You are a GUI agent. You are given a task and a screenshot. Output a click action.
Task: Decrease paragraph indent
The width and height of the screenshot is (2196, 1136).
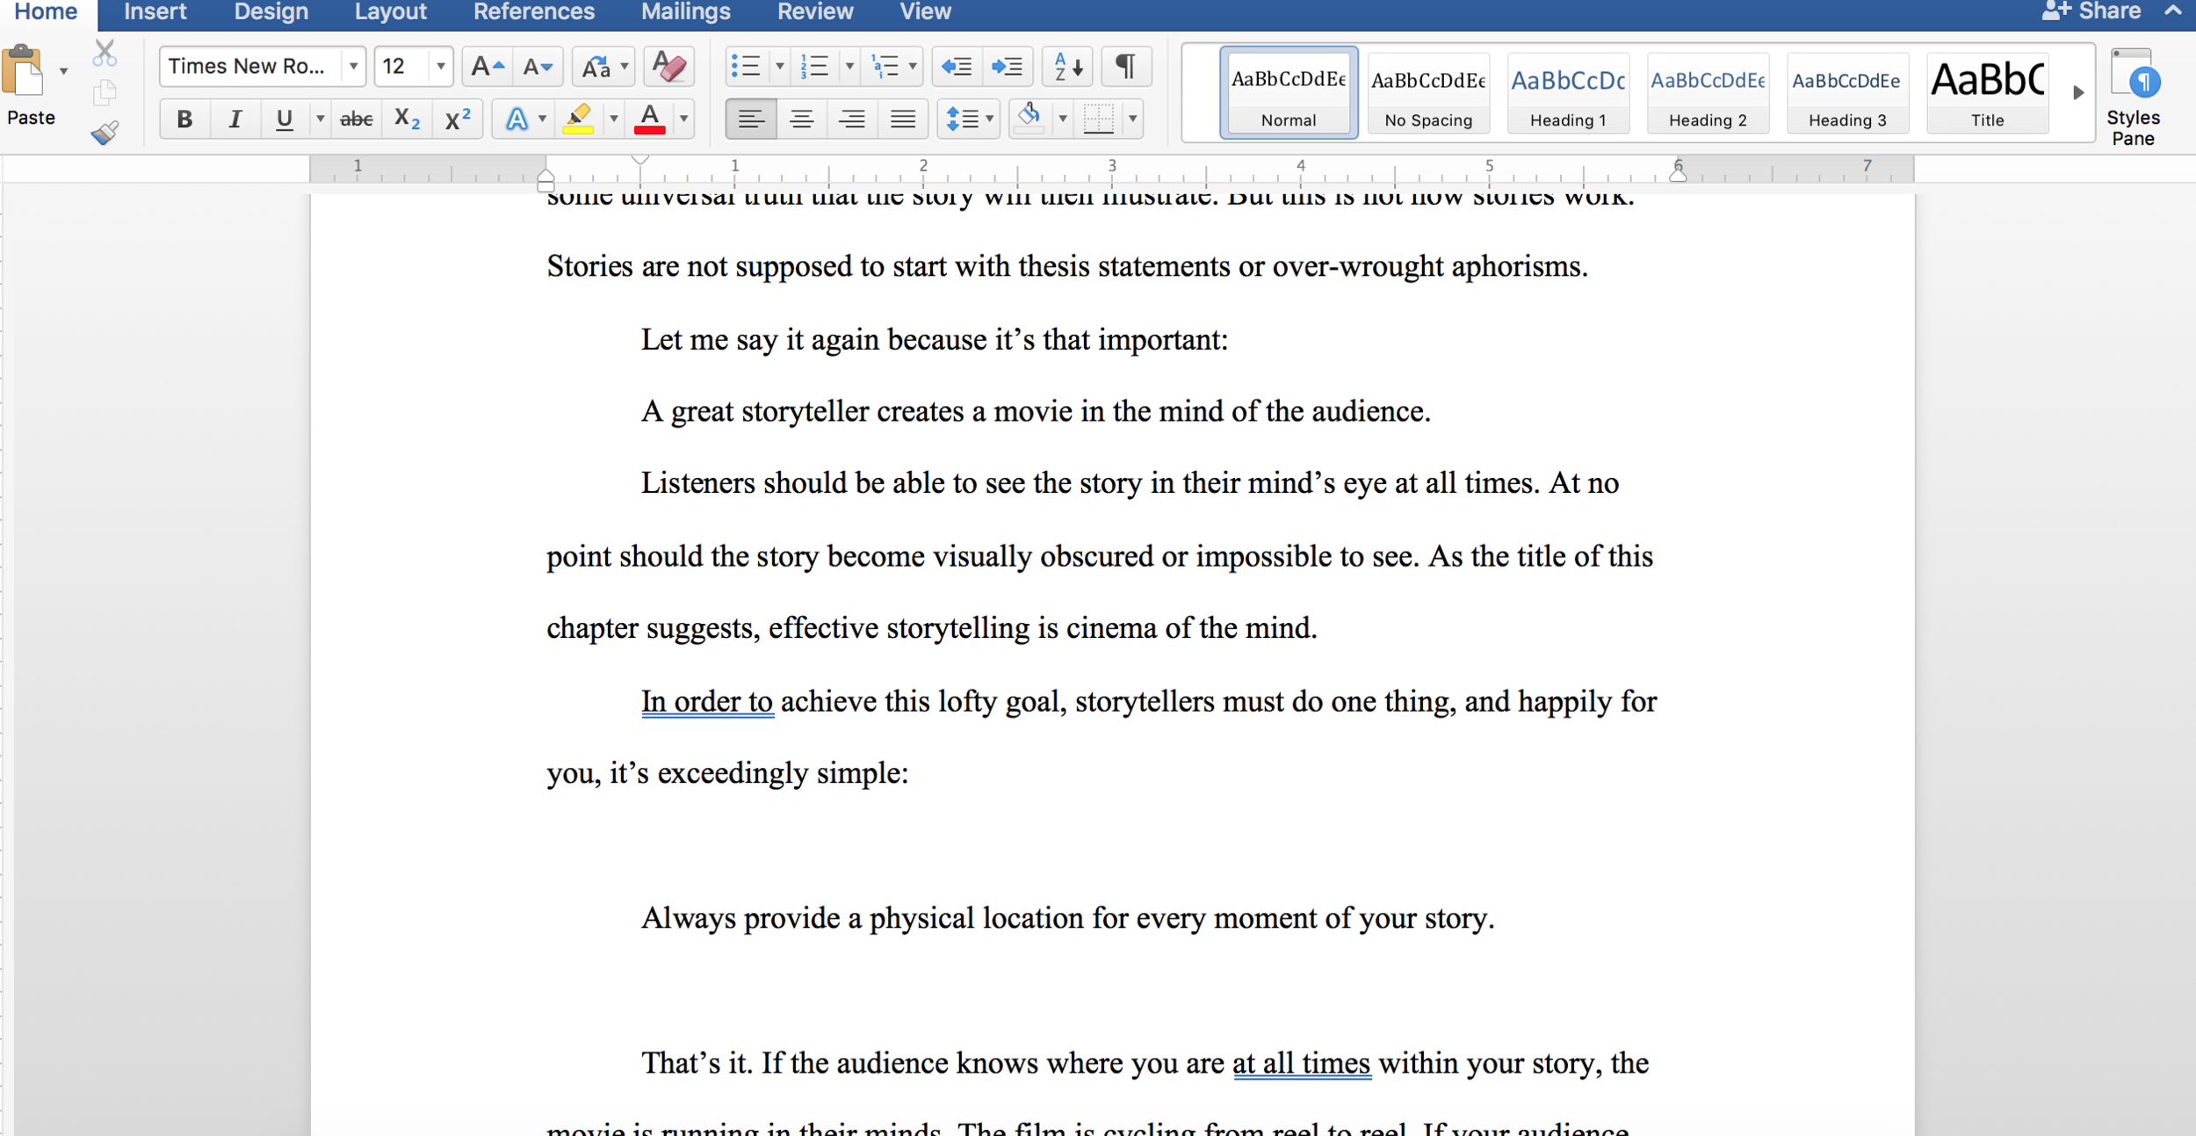[x=957, y=67]
